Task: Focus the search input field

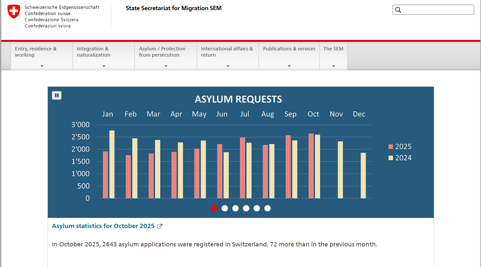Action: (437, 10)
